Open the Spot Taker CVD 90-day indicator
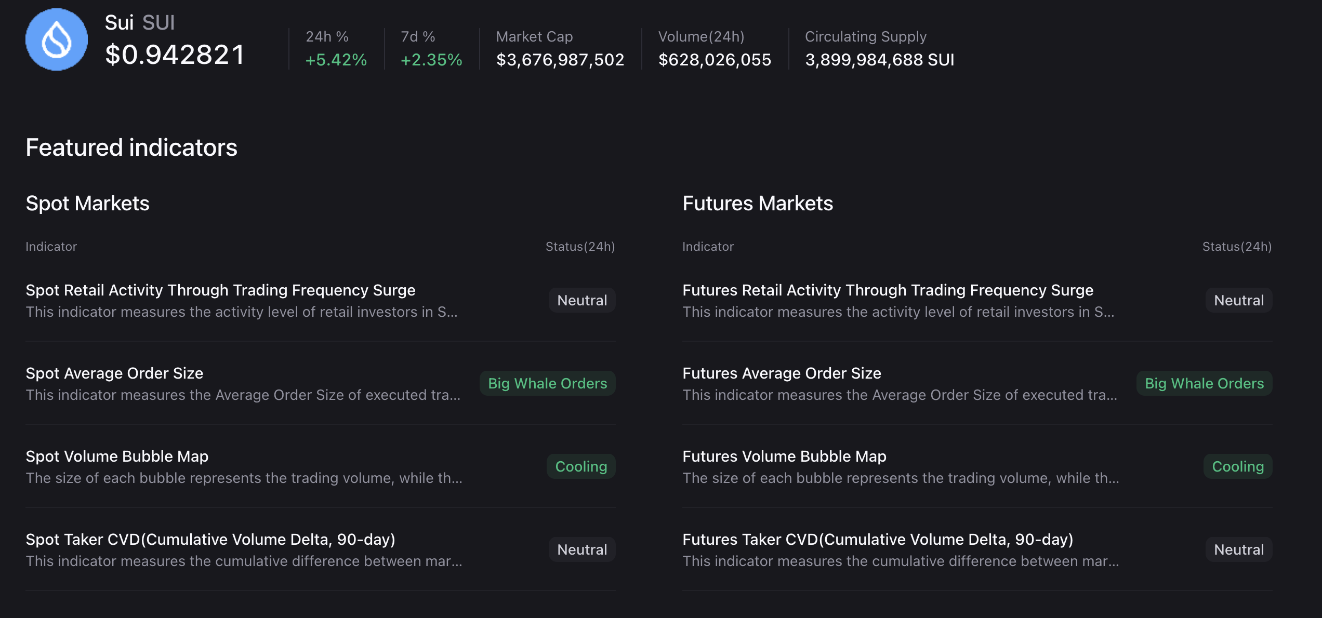The height and width of the screenshot is (618, 1322). pos(210,540)
